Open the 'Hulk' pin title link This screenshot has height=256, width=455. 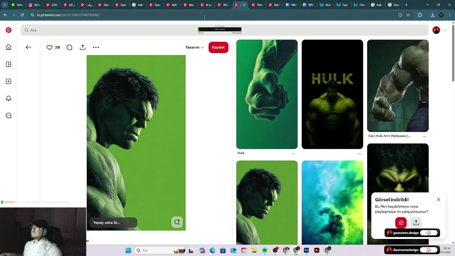(241, 153)
